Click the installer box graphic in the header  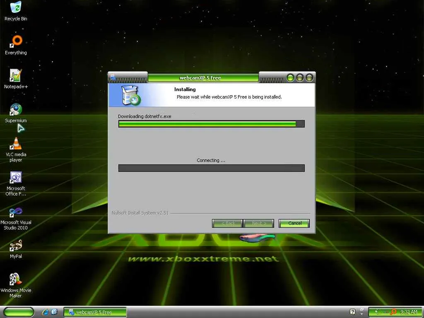coord(131,95)
